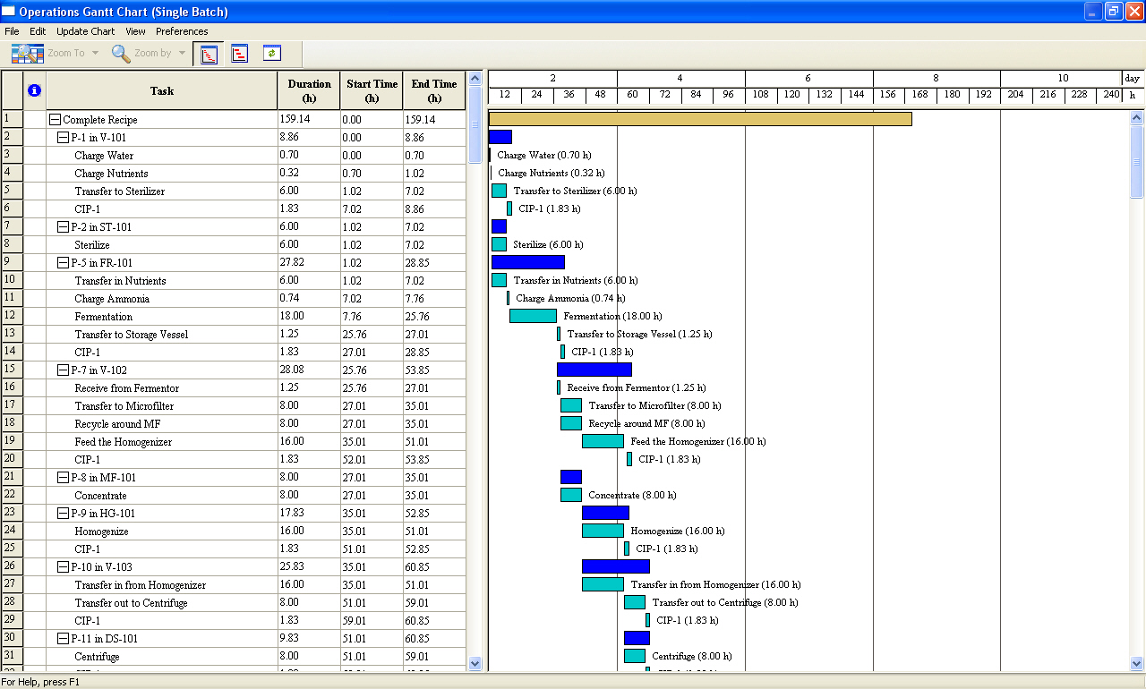Image resolution: width=1146 pixels, height=689 pixels.
Task: Click the blue info column header icon
Action: [35, 90]
